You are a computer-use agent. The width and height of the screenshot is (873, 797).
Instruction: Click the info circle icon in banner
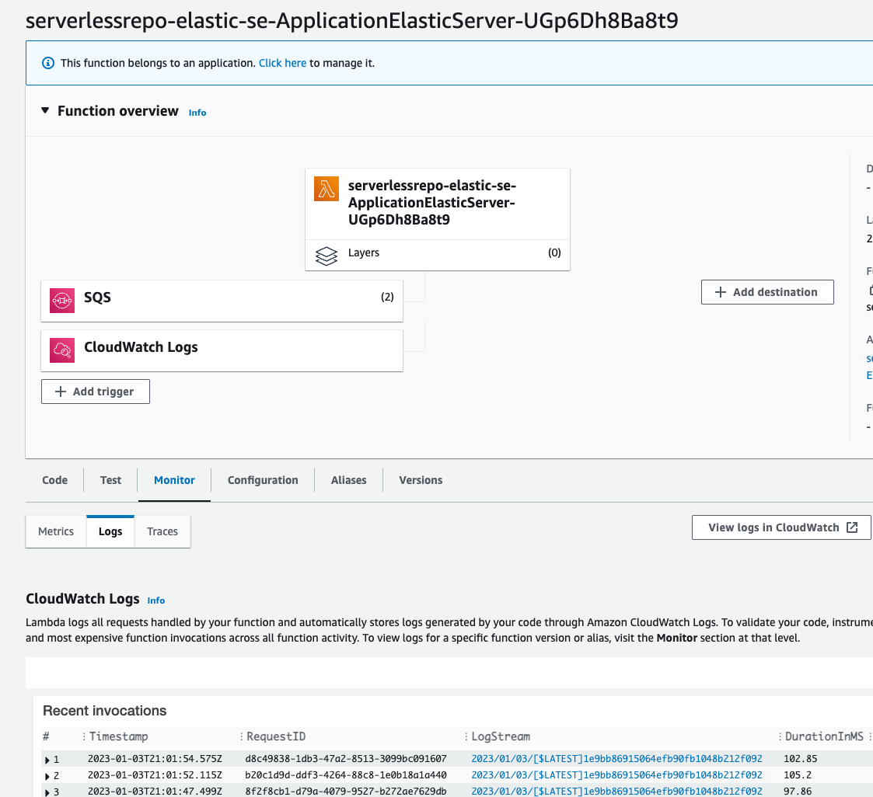click(x=48, y=63)
